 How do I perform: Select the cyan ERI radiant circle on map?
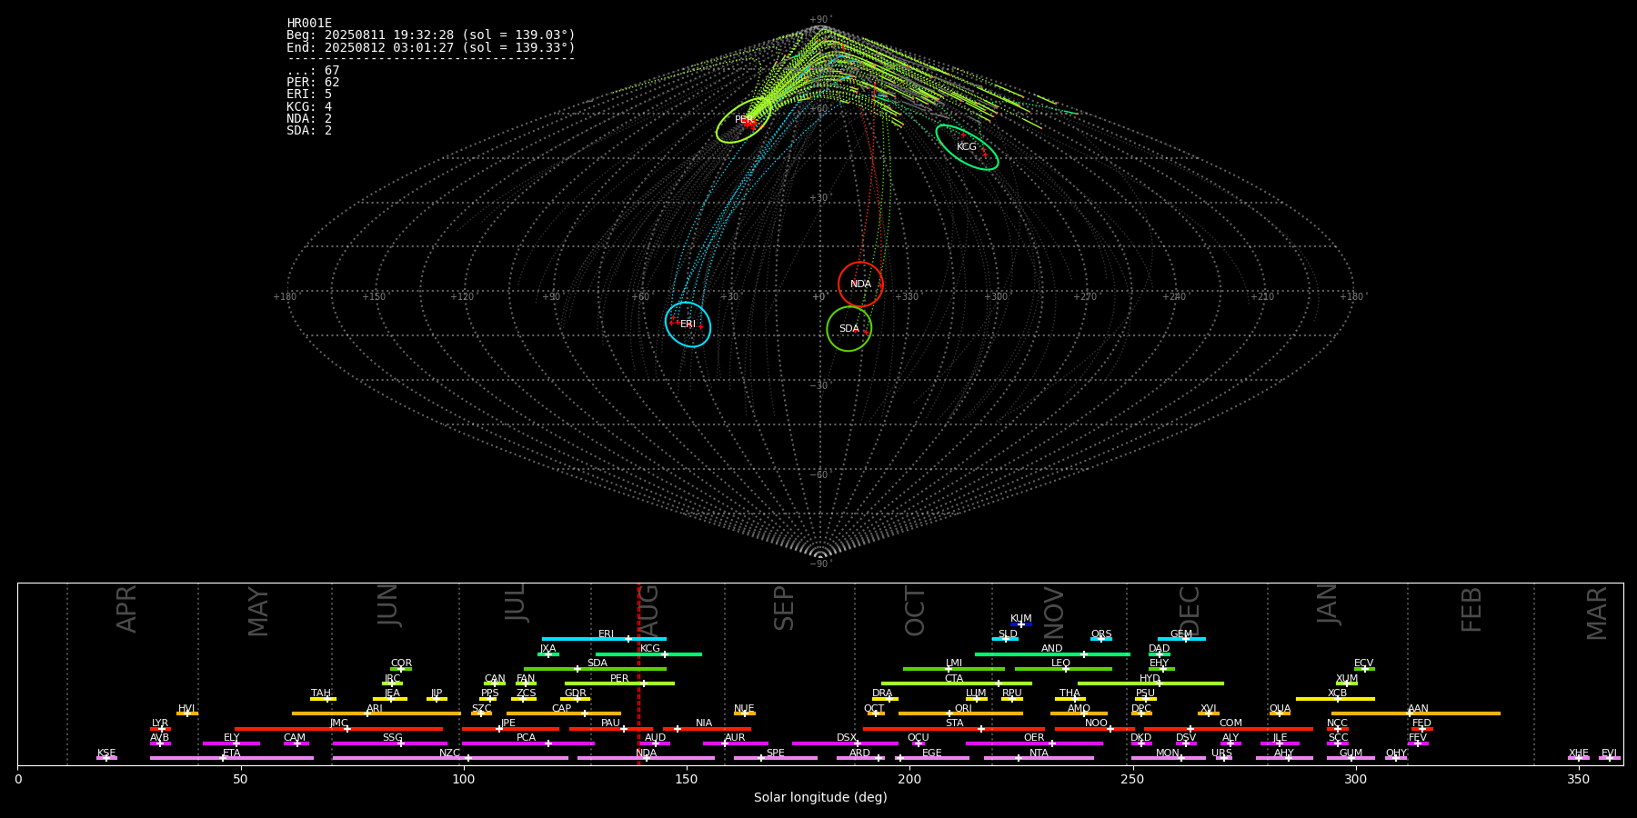click(688, 324)
